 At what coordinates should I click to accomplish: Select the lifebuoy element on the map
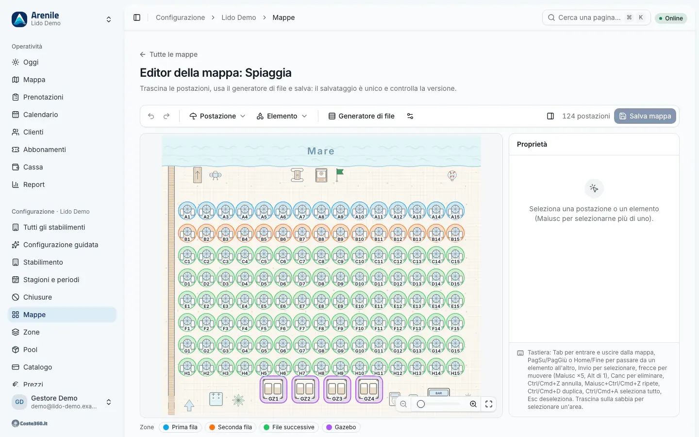[452, 175]
